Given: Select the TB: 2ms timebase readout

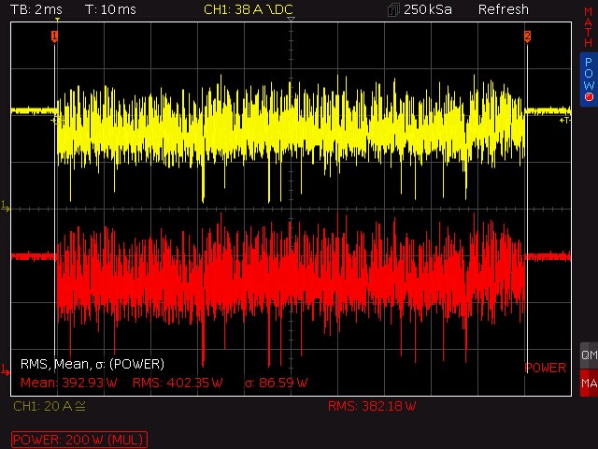Looking at the screenshot, I should (36, 9).
